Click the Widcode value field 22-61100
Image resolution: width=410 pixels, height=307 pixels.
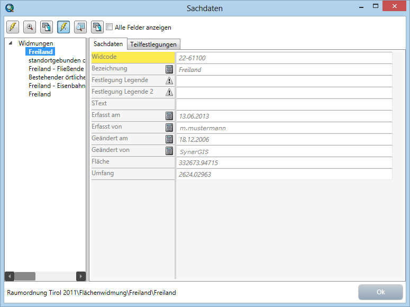point(285,58)
